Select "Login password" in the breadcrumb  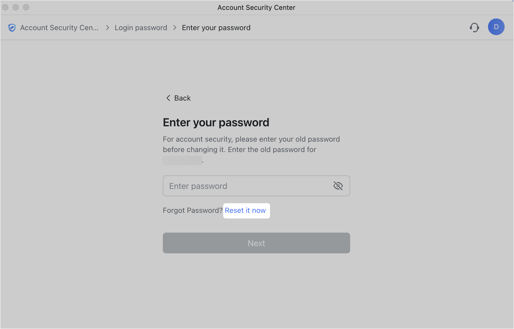tap(141, 28)
